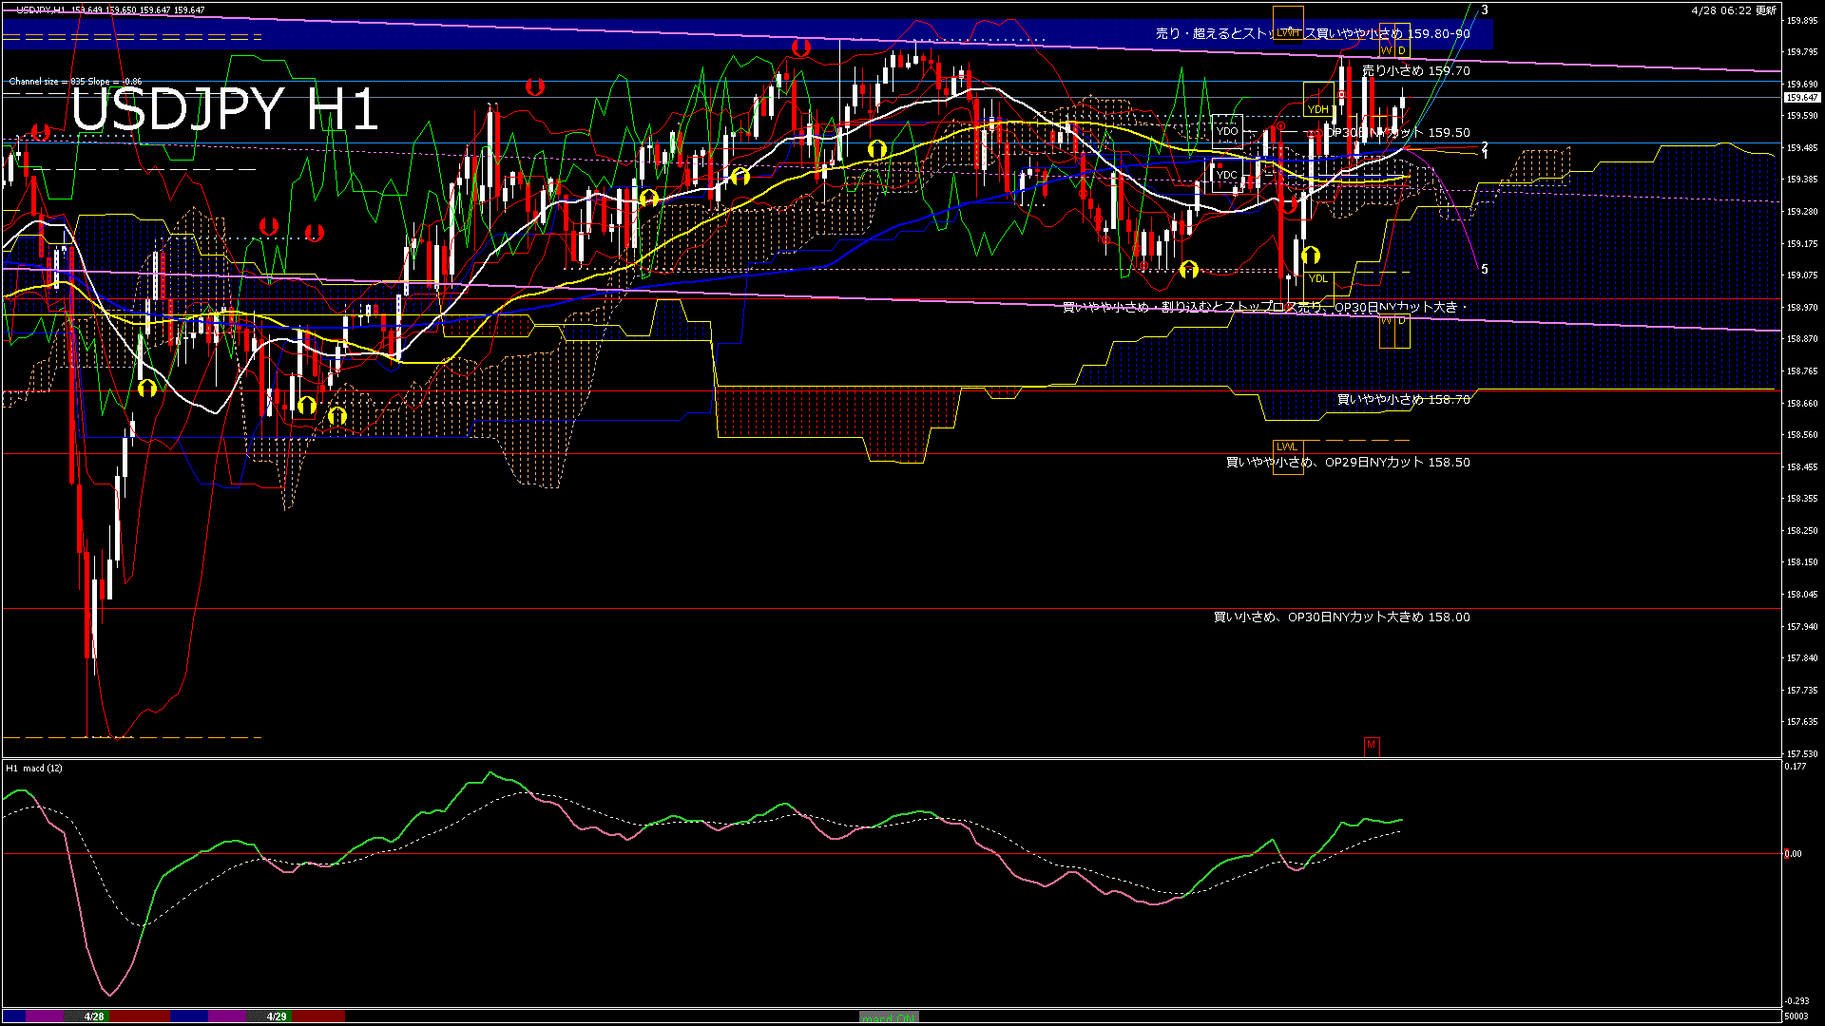Click the 売り小さめ 159.70 annotation
The image size is (1825, 1026).
[x=1415, y=71]
